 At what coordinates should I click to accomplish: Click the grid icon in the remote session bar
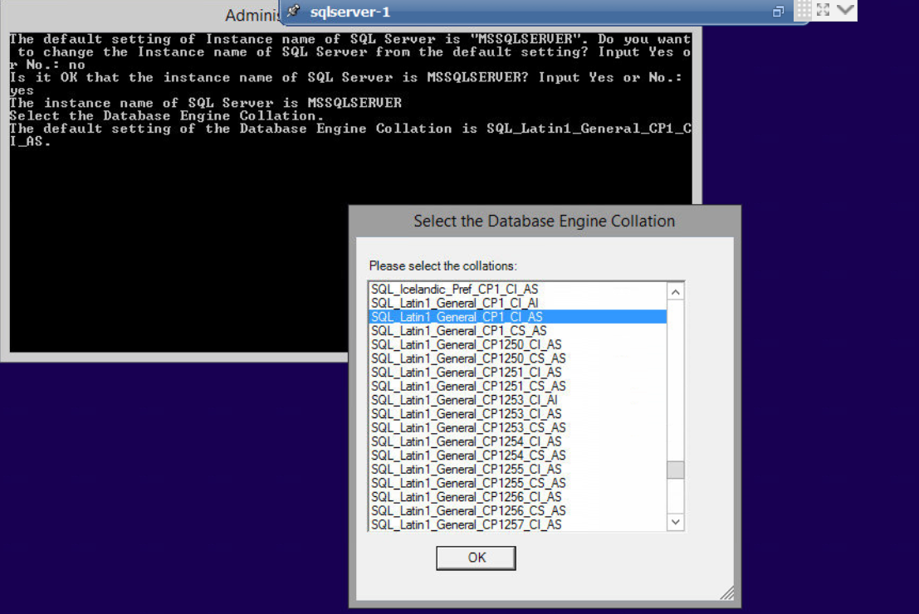pos(804,10)
